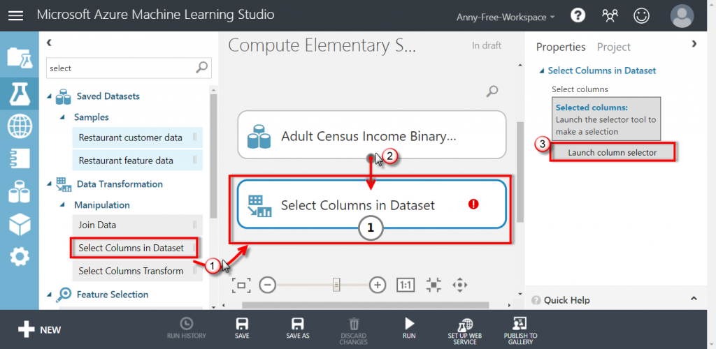Switch to the Project tab

coord(613,47)
